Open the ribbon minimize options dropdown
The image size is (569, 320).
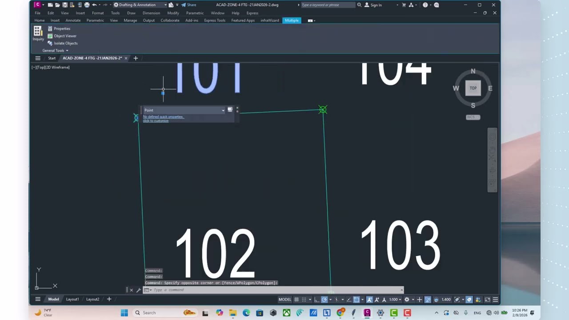pyautogui.click(x=312, y=20)
